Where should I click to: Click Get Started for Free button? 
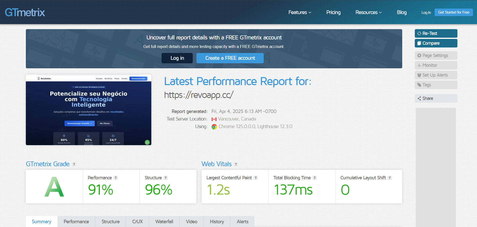click(x=454, y=12)
